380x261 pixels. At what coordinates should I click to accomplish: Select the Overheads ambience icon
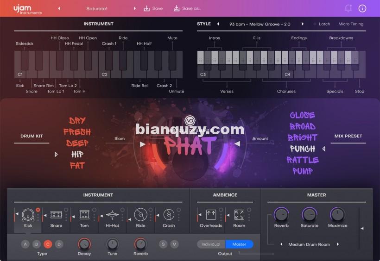(x=211, y=215)
